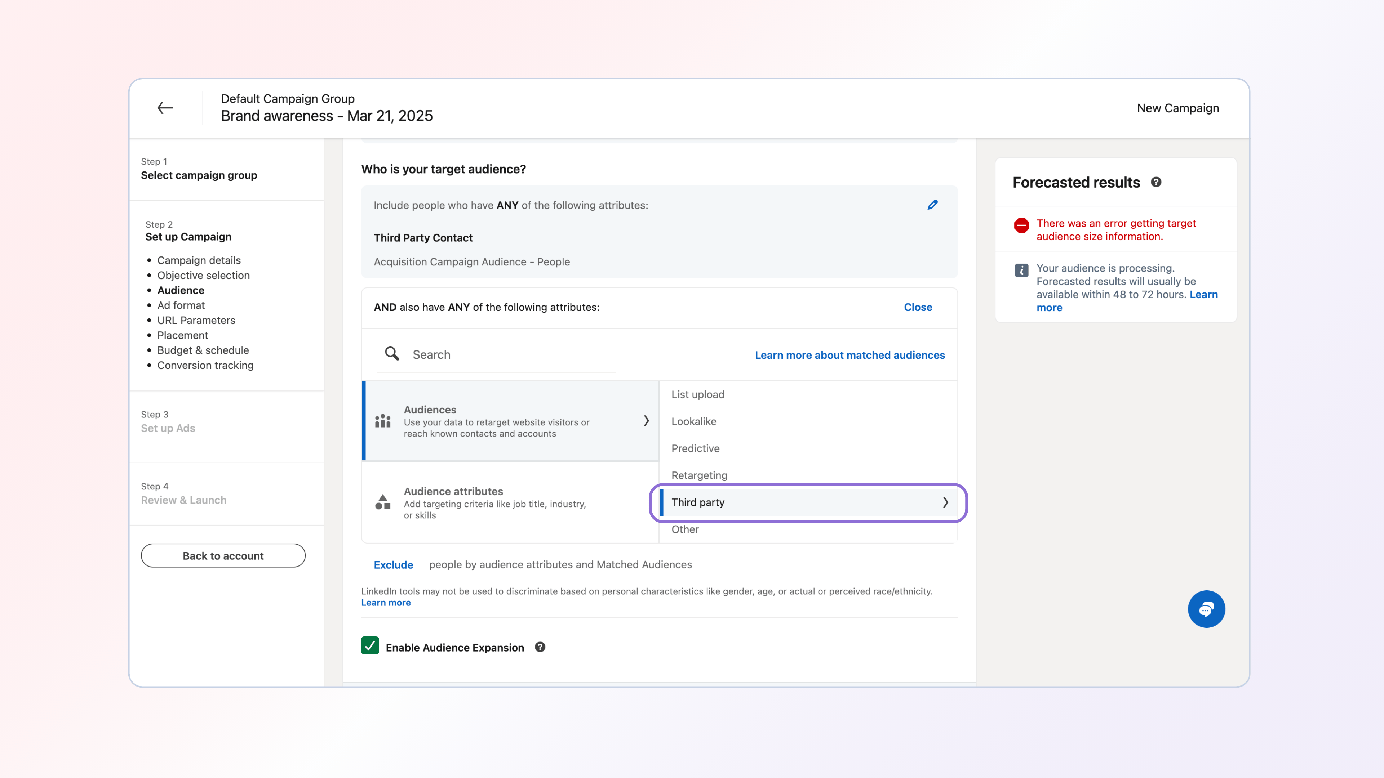Click the back arrow icon
This screenshot has height=778, width=1384.
tap(165, 108)
